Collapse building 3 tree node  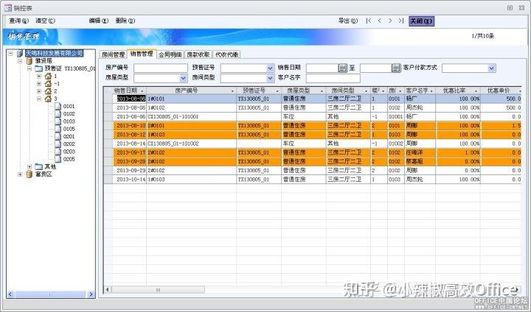(x=39, y=99)
